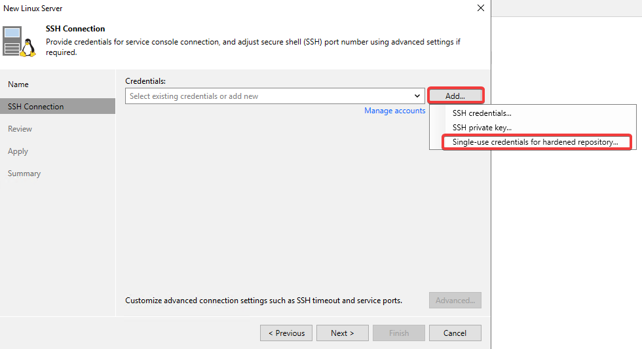This screenshot has width=642, height=349.
Task: Cancel the New Linux Server wizard
Action: click(x=455, y=333)
